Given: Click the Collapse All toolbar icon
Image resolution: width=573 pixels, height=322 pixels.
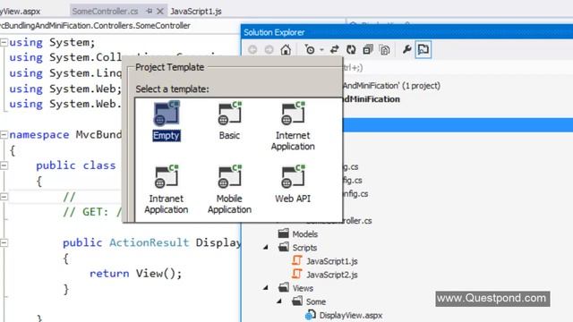Looking at the screenshot, I should click(x=368, y=50).
